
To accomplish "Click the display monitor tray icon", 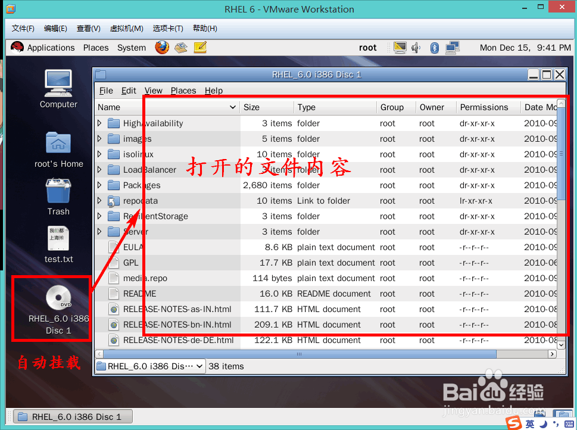I will coord(400,48).
